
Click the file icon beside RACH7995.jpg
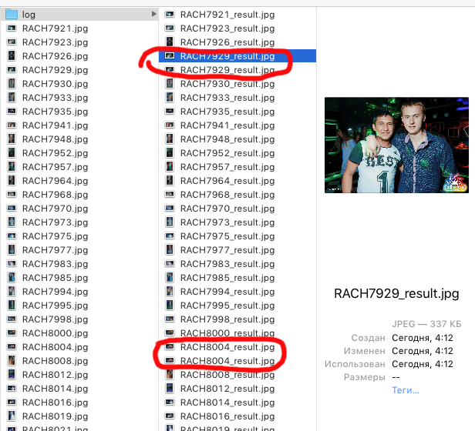(12, 306)
